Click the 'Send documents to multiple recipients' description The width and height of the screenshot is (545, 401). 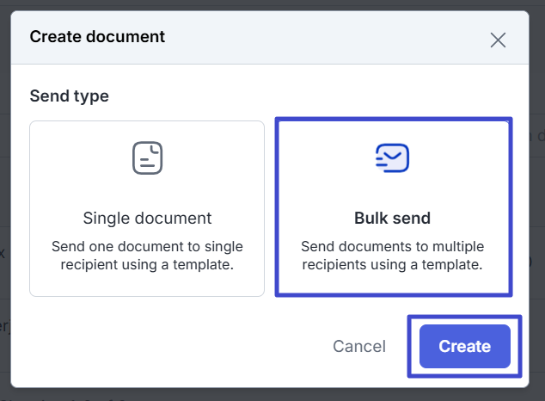[x=392, y=256]
